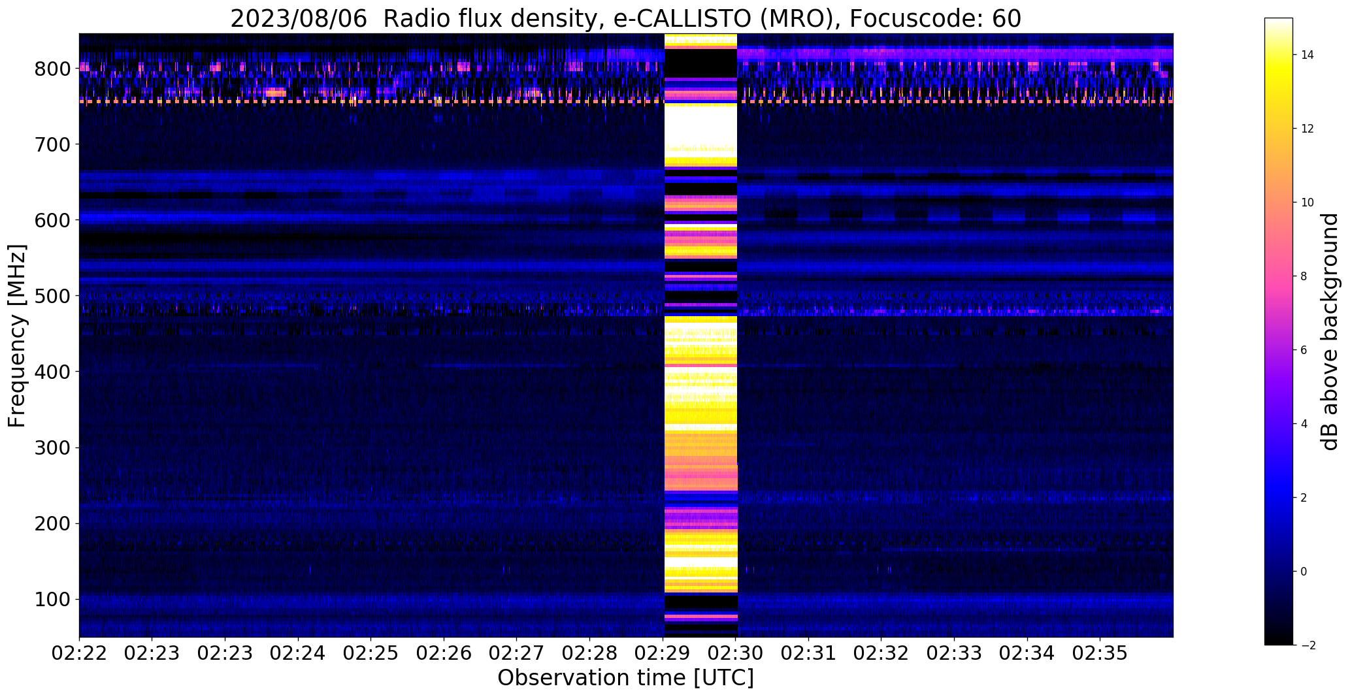Click the colorbar tick value 14
The image size is (1350, 697).
click(x=1307, y=55)
